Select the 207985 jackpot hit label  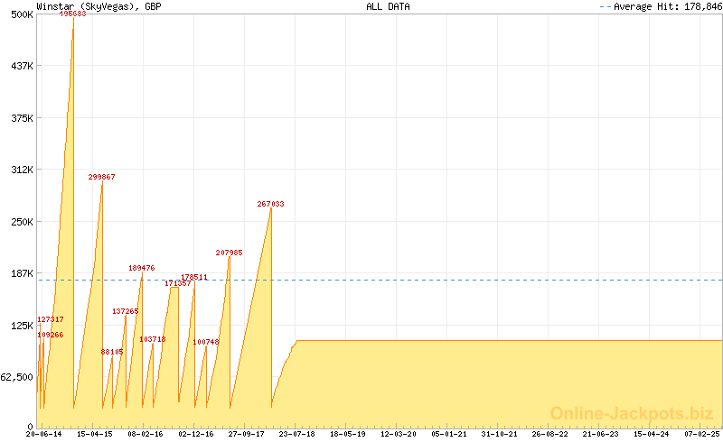229,253
